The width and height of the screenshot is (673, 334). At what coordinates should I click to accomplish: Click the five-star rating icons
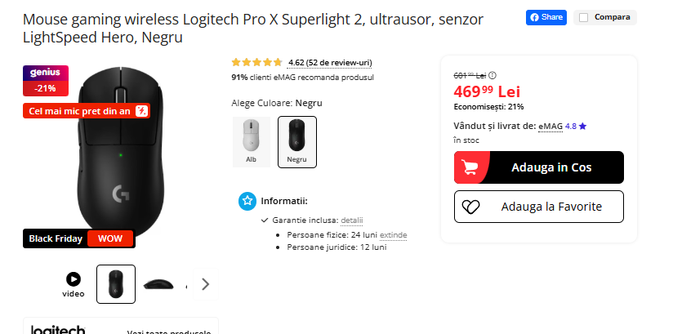click(256, 62)
